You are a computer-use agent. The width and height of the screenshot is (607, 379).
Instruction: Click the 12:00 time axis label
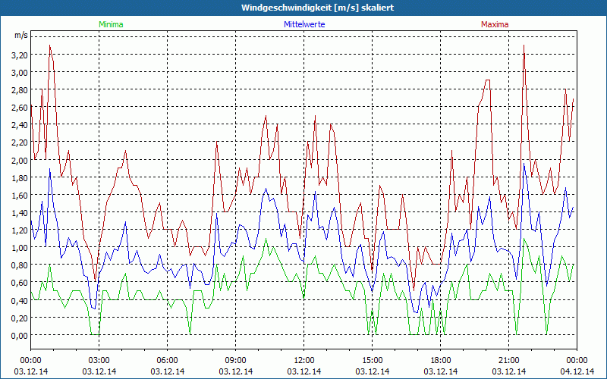[x=303, y=360]
